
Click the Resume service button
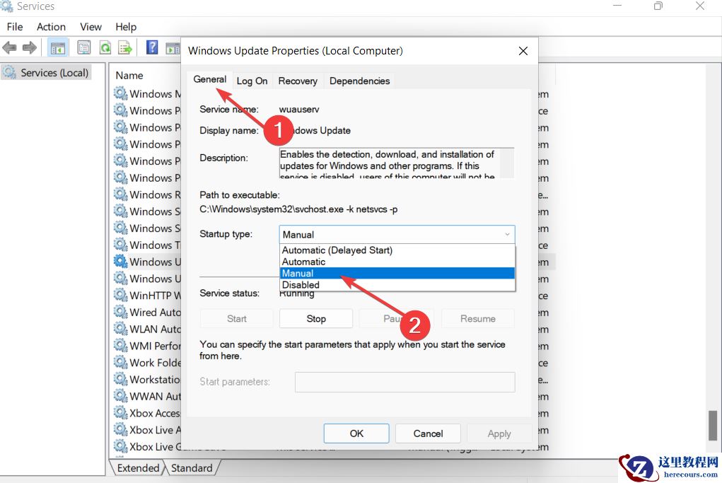[478, 319]
